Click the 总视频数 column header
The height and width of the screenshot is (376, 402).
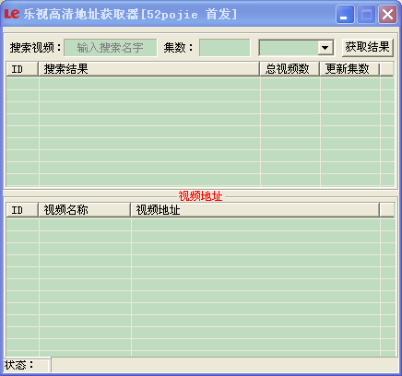pos(290,69)
